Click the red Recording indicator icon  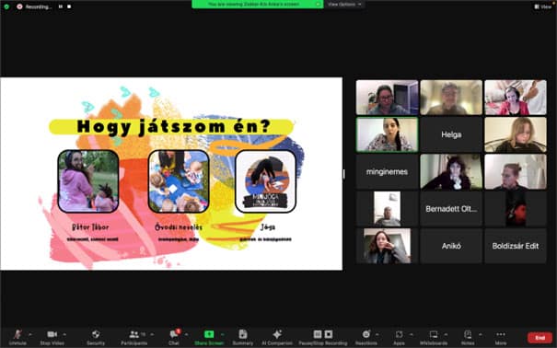click(x=19, y=6)
